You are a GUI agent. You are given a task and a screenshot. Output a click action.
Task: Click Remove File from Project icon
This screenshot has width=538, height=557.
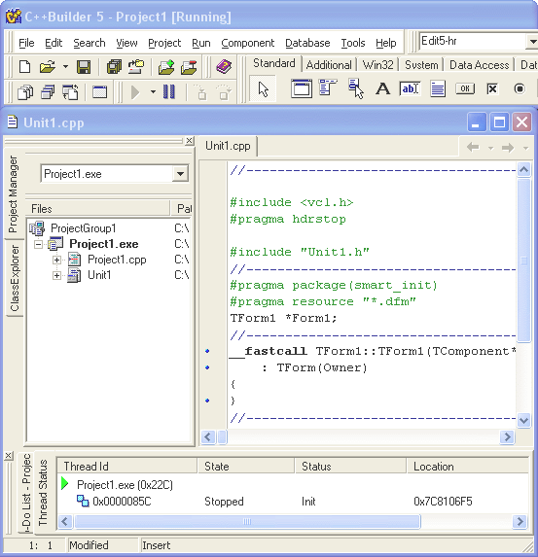189,67
